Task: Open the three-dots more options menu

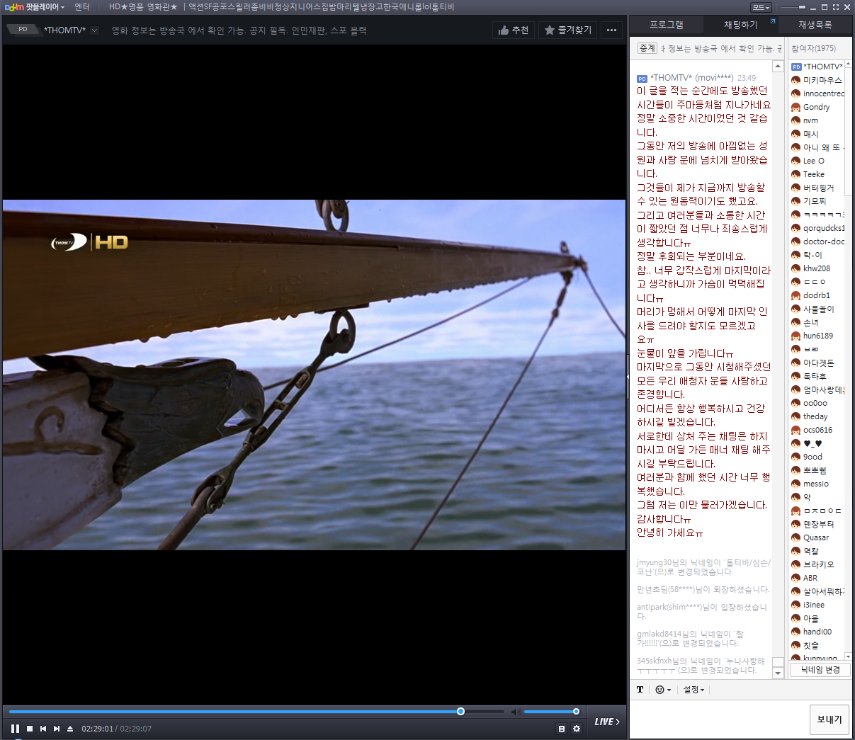Action: click(612, 30)
